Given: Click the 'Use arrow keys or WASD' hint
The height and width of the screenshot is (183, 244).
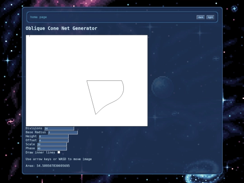Looking at the screenshot, I should point(59,159).
